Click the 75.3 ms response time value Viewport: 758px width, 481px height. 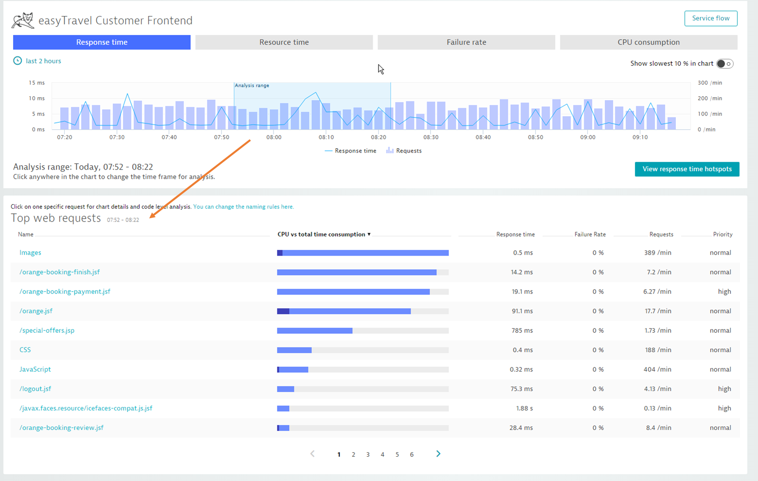(x=521, y=389)
